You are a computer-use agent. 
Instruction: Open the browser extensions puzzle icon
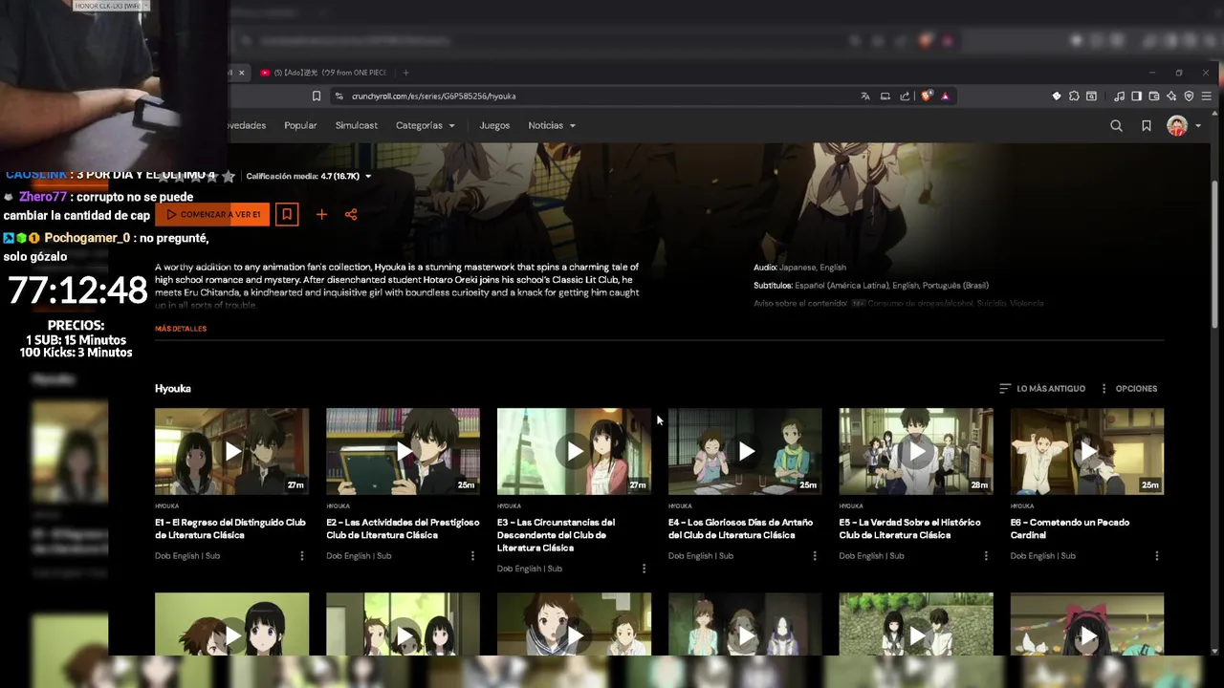(1074, 96)
